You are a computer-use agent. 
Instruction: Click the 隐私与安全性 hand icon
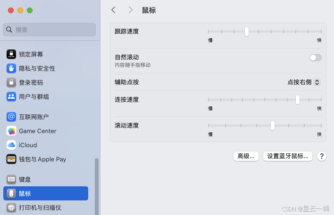pos(11,68)
